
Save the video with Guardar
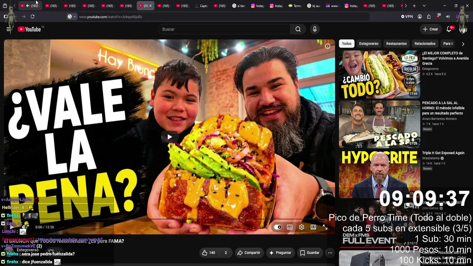(x=310, y=253)
